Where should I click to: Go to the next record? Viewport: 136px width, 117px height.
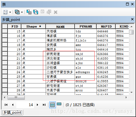(37, 105)
